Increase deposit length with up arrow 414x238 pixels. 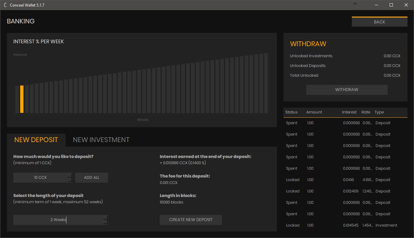point(105,218)
